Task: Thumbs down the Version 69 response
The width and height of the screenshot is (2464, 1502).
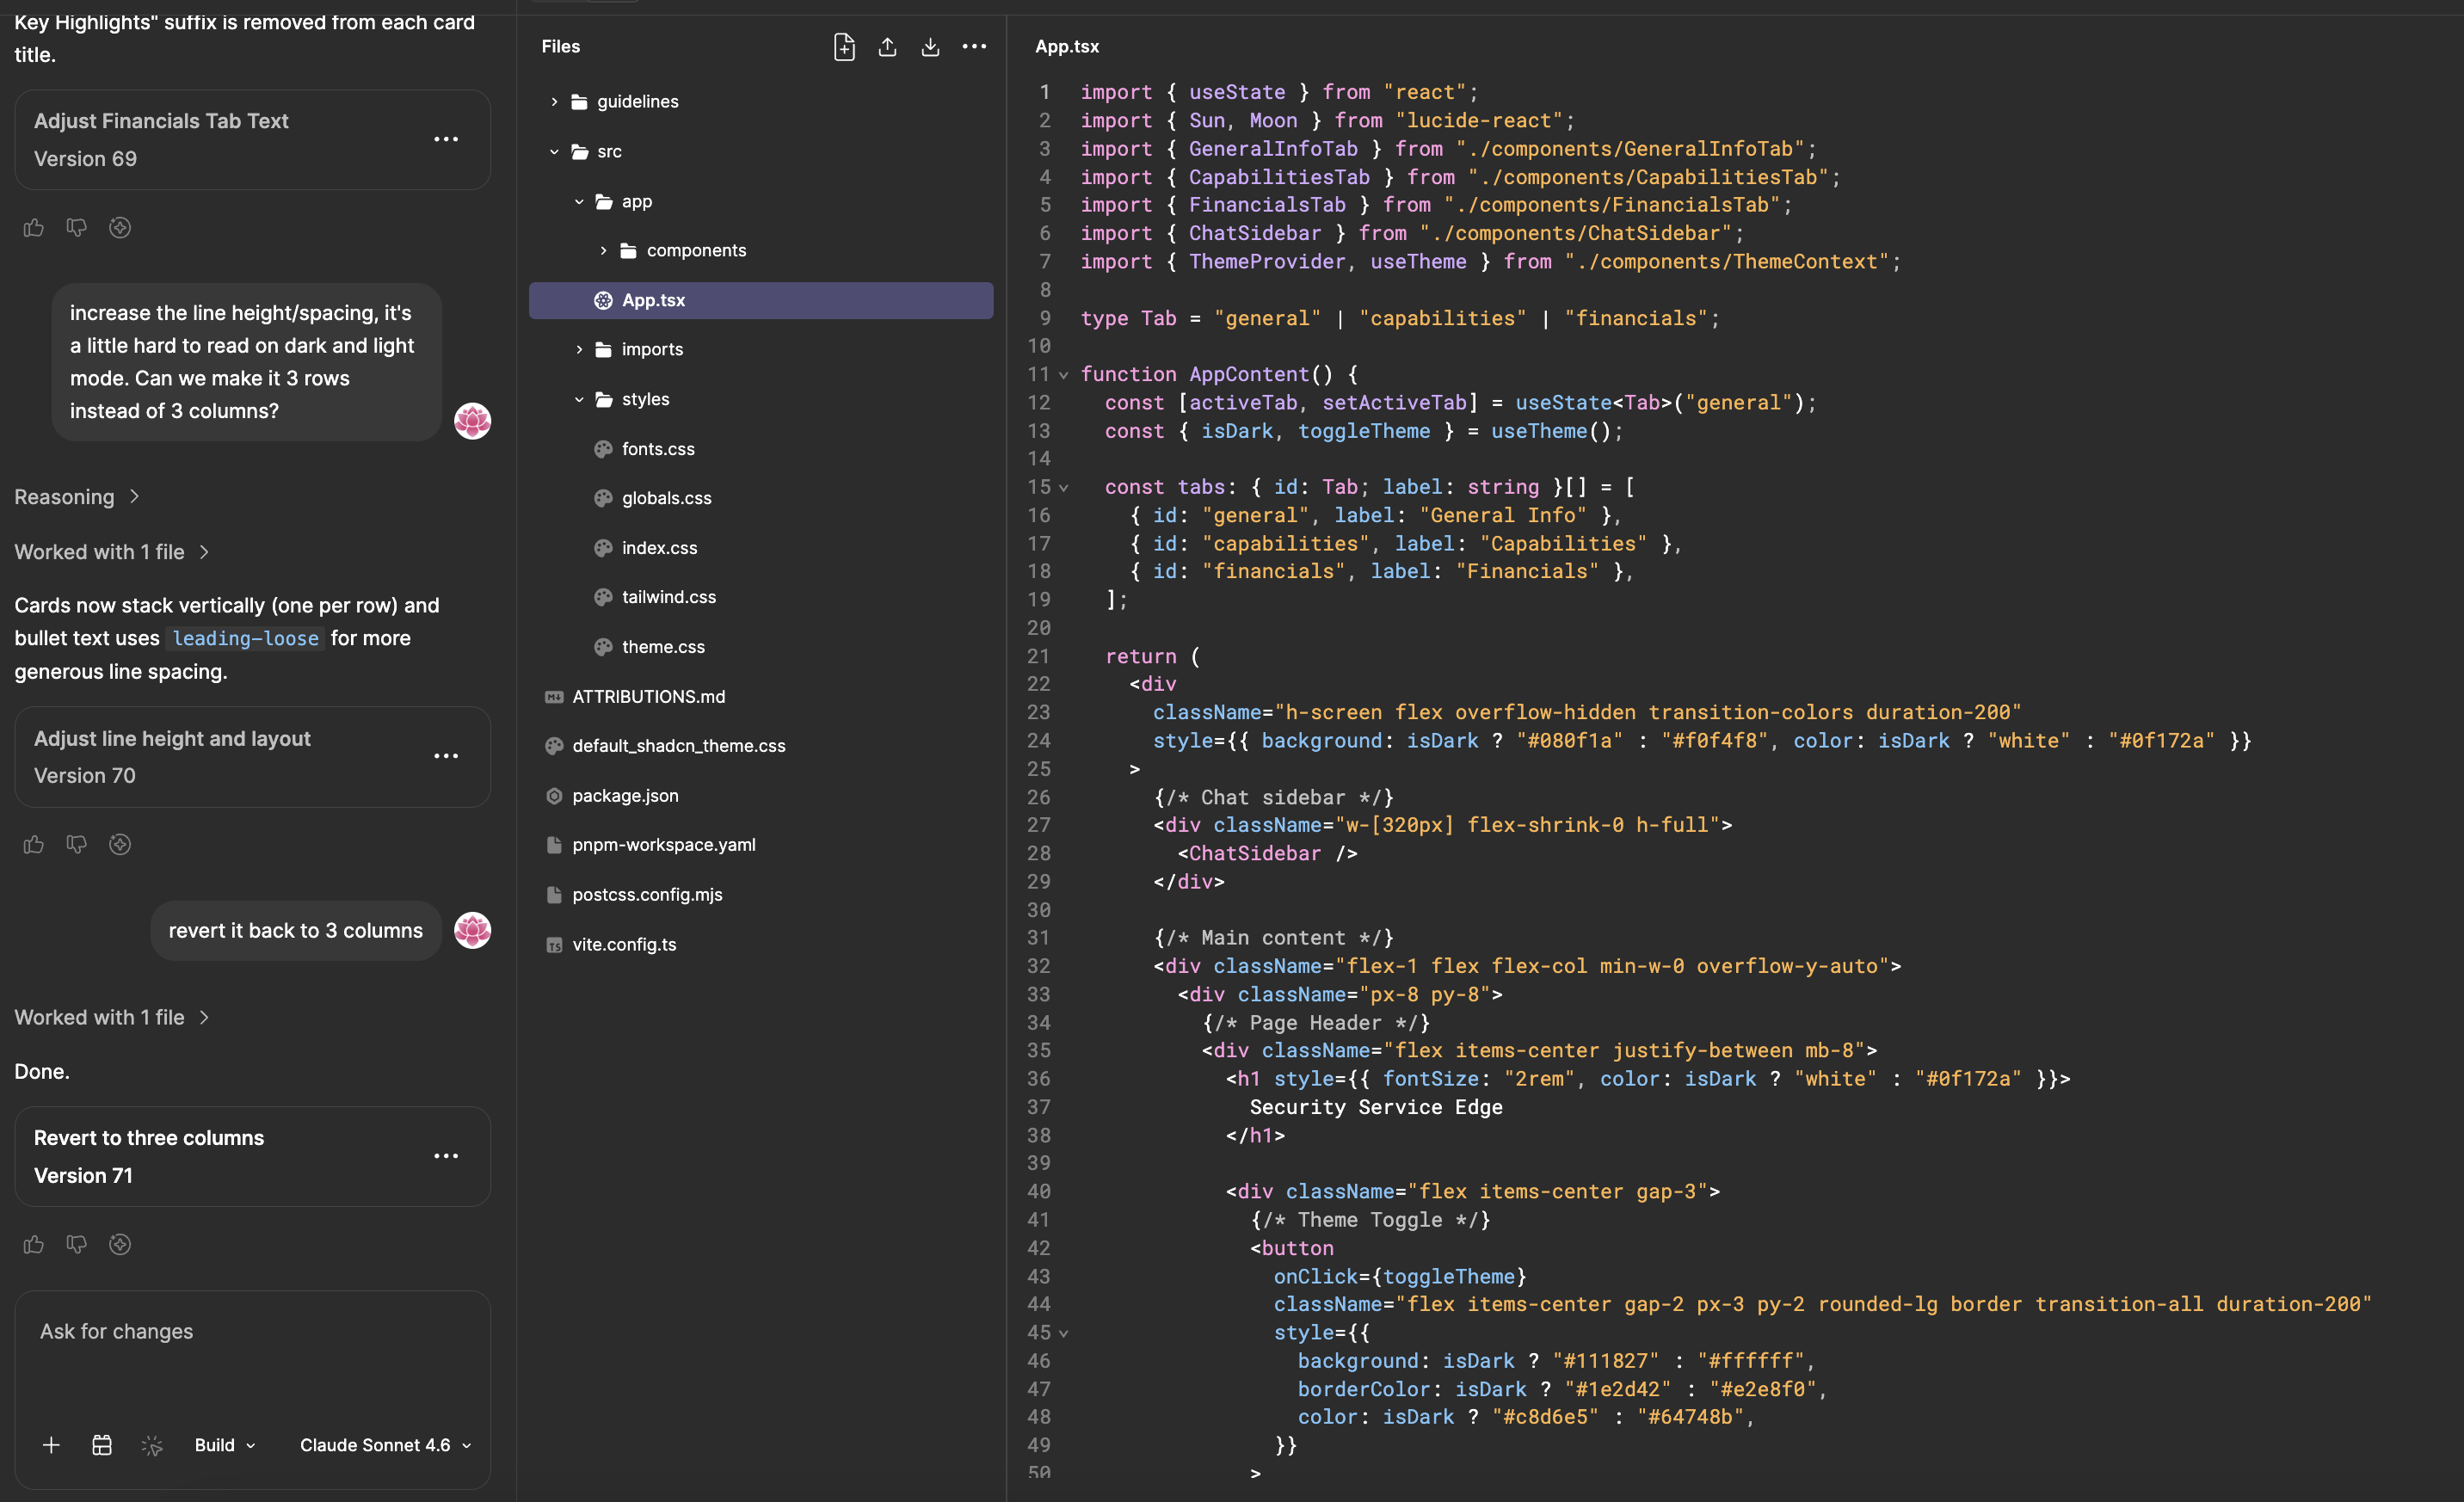Action: [x=77, y=228]
